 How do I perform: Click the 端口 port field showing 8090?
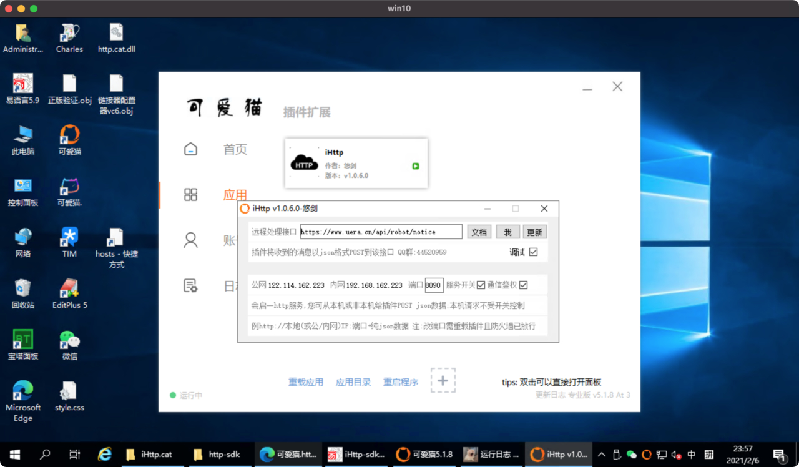(434, 285)
